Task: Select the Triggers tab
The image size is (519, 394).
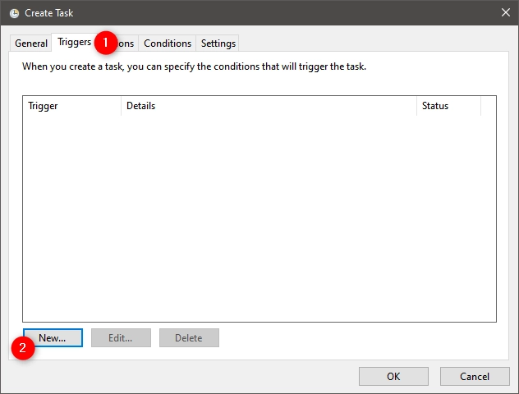Action: [x=74, y=42]
